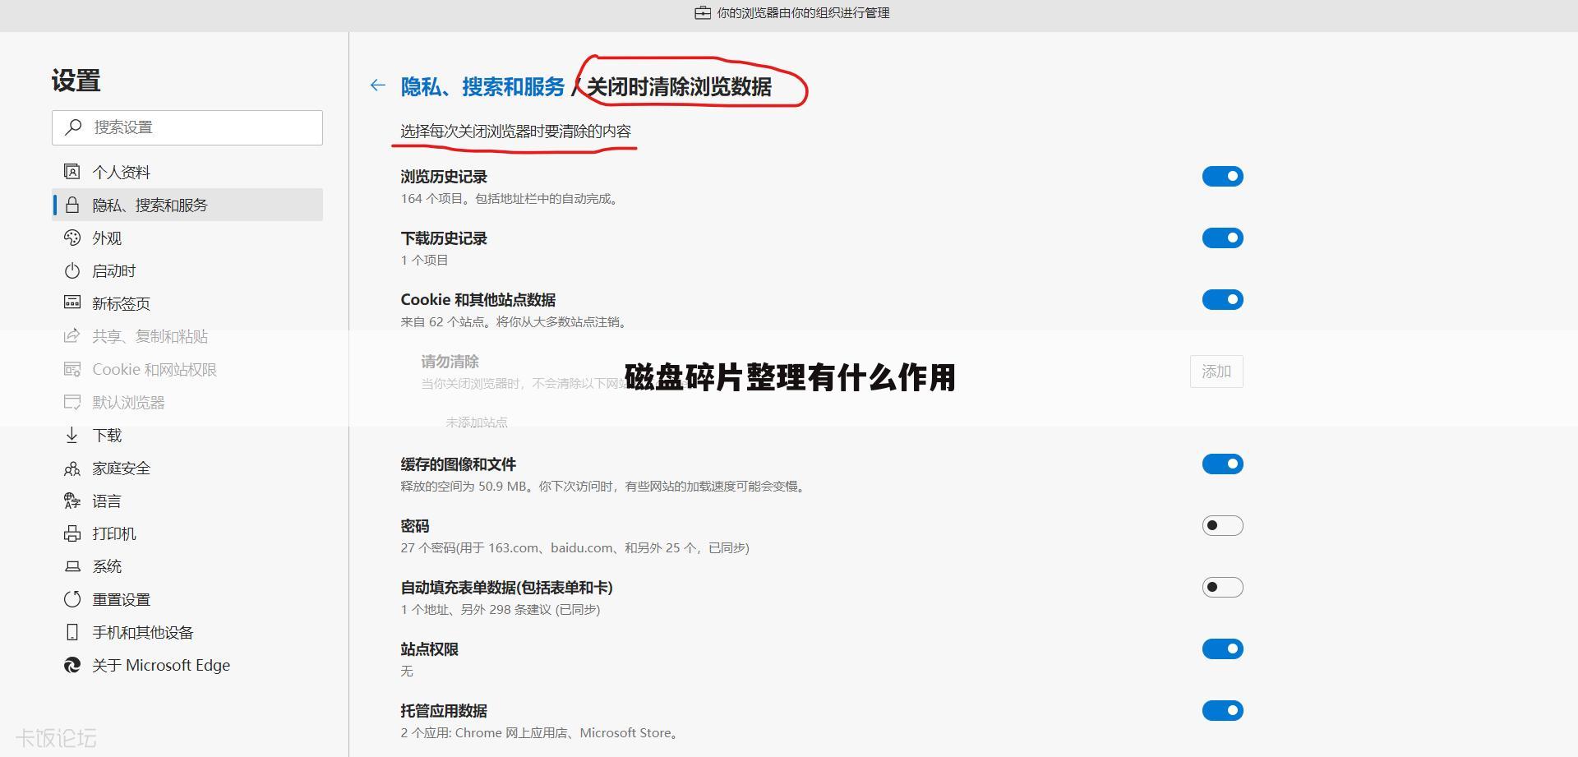Click the 启动时 sidebar icon
1578x757 pixels.
[x=73, y=270]
